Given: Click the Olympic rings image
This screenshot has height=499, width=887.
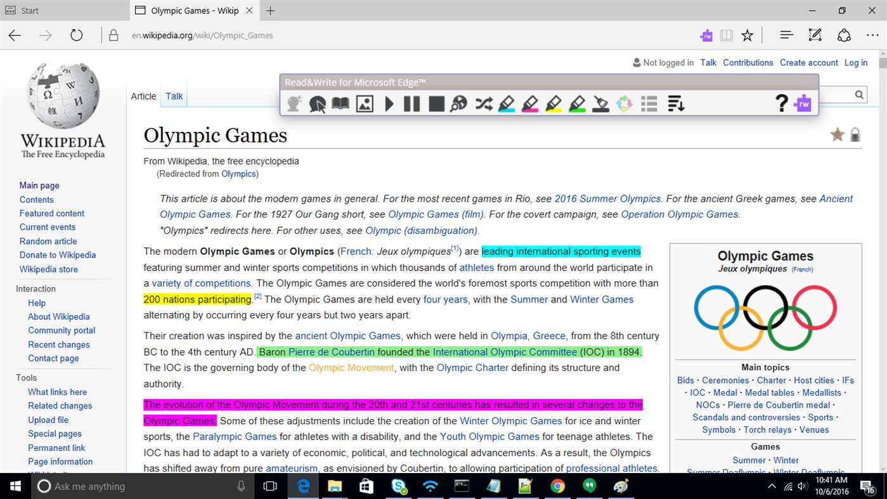Looking at the screenshot, I should click(x=765, y=317).
